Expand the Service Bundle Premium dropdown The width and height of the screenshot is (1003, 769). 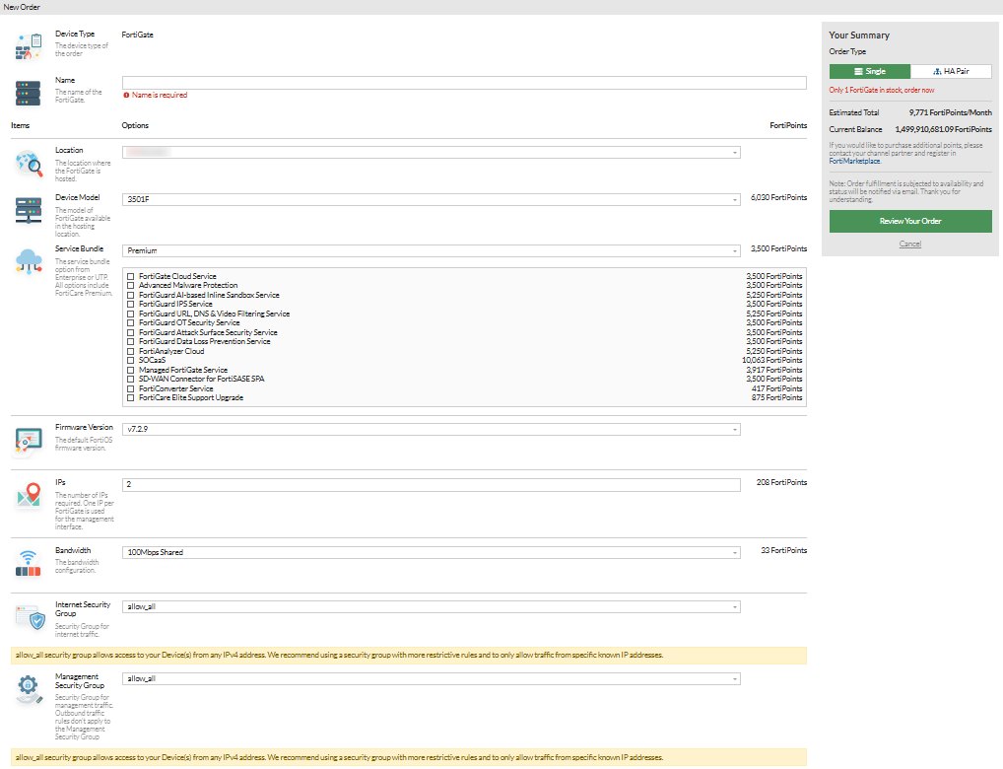point(432,251)
